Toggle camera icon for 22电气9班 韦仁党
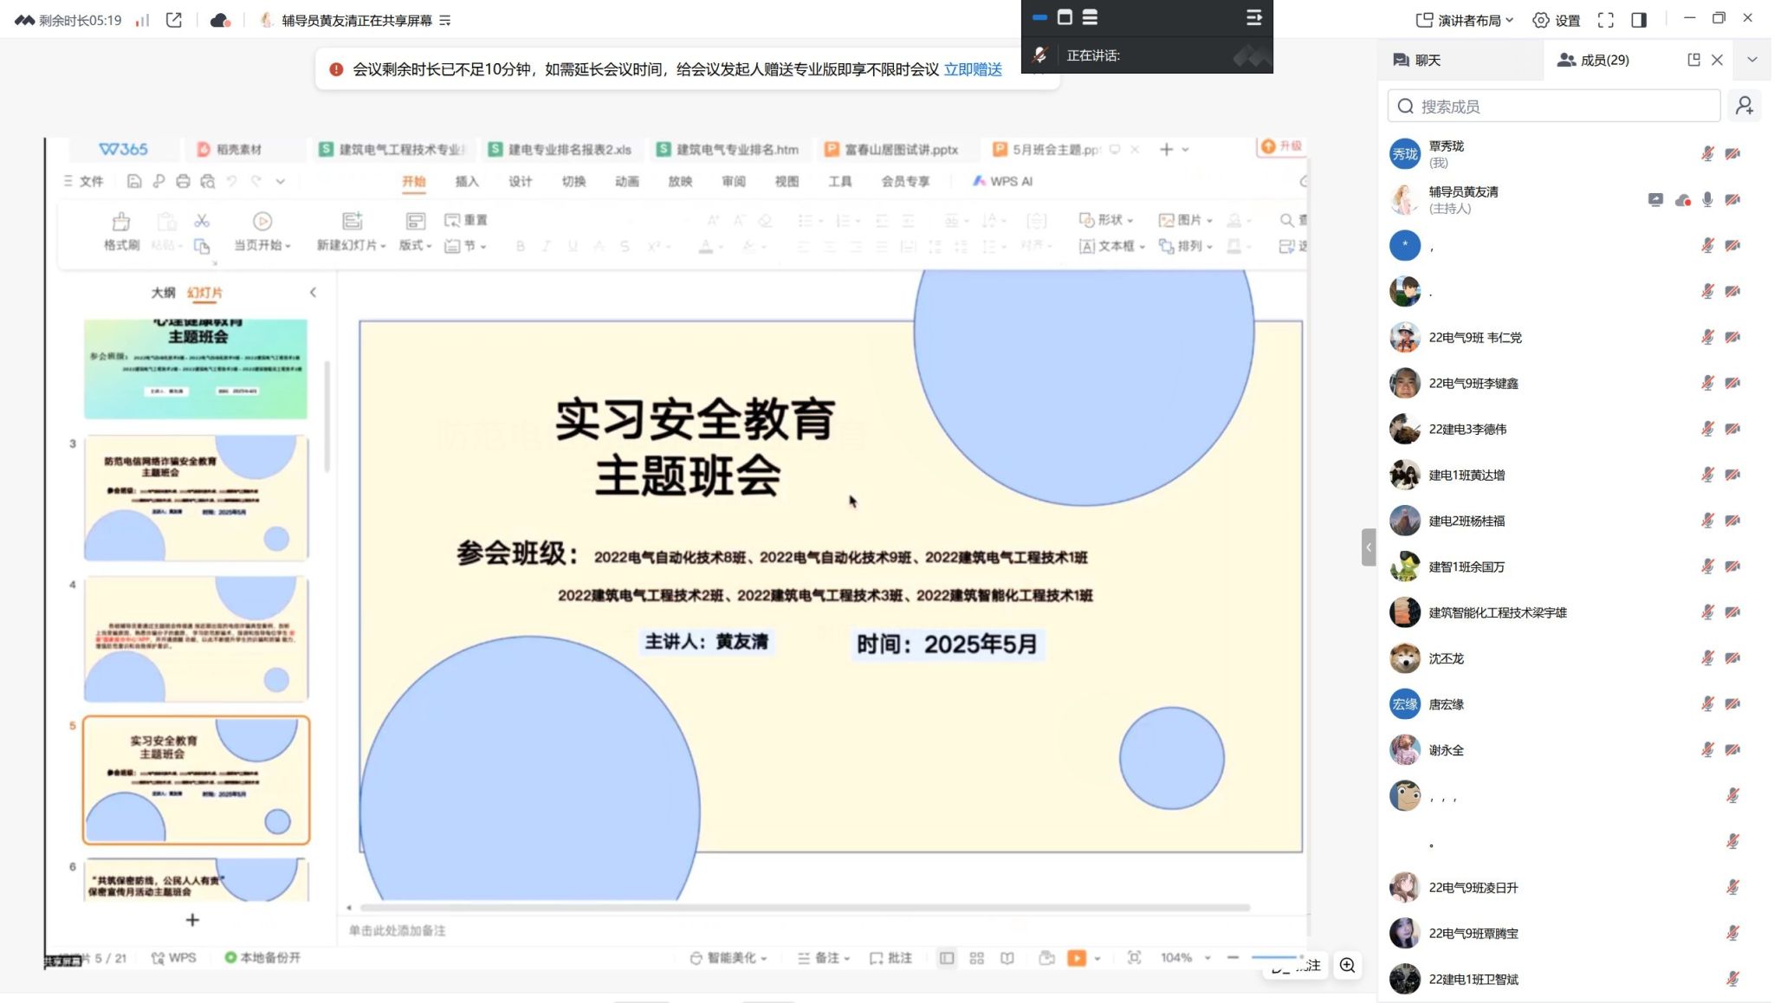This screenshot has width=1774, height=1003. pyautogui.click(x=1732, y=338)
